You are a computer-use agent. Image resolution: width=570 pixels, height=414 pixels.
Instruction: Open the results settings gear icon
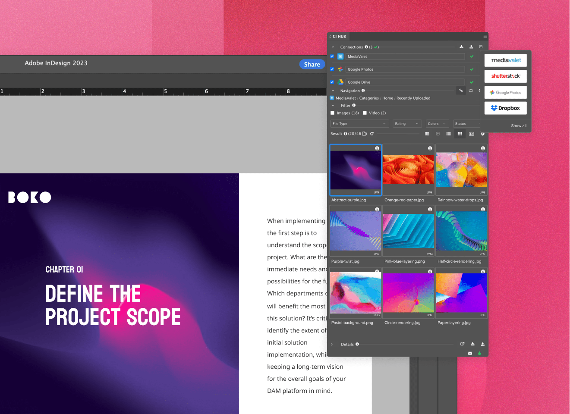coord(483,134)
